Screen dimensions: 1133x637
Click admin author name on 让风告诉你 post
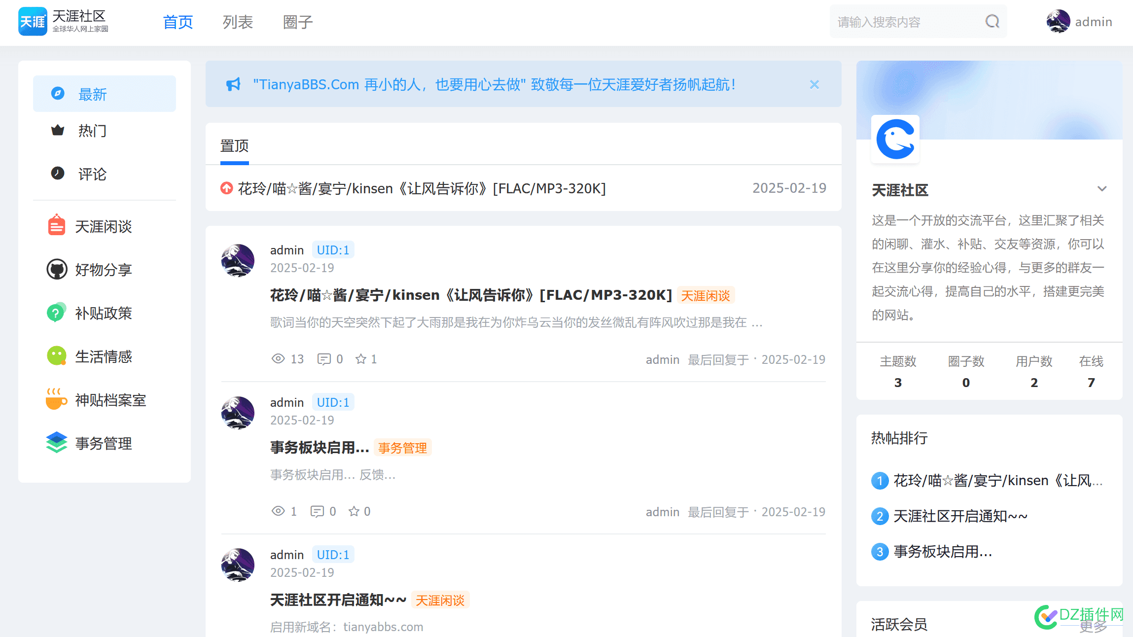coord(286,250)
